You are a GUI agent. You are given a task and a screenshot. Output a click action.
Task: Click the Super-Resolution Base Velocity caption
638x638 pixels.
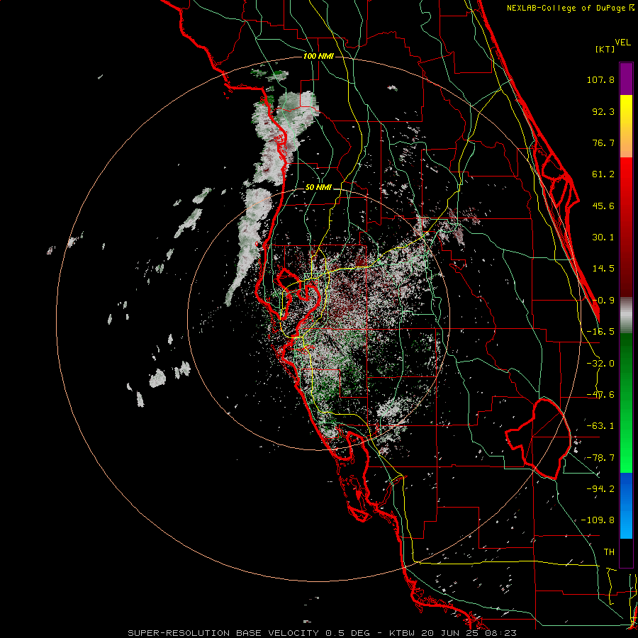tap(323, 633)
